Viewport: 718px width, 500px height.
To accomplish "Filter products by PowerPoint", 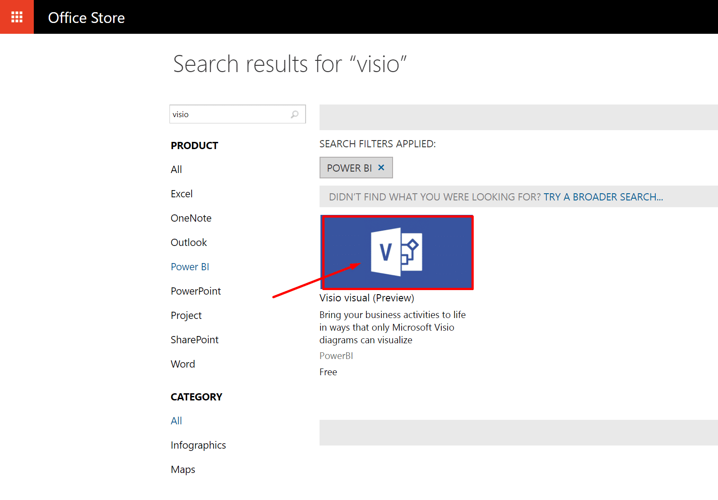I will click(196, 291).
